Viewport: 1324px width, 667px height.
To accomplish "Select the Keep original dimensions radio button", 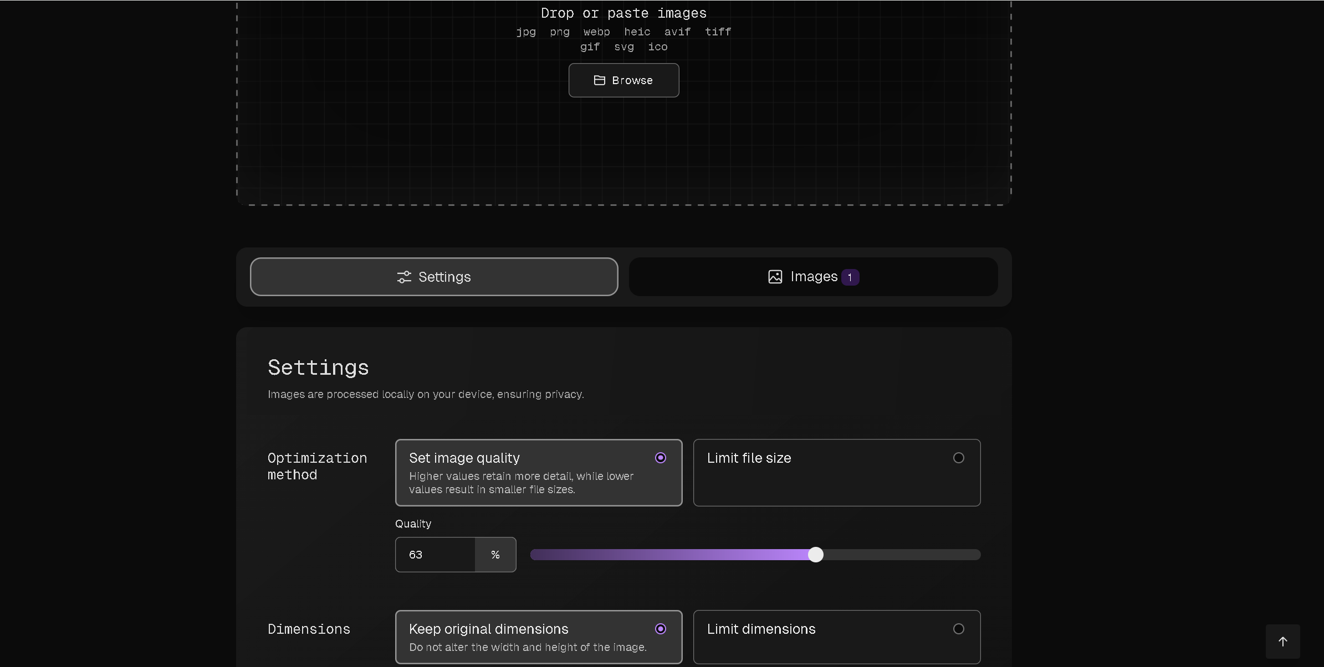I will click(660, 629).
